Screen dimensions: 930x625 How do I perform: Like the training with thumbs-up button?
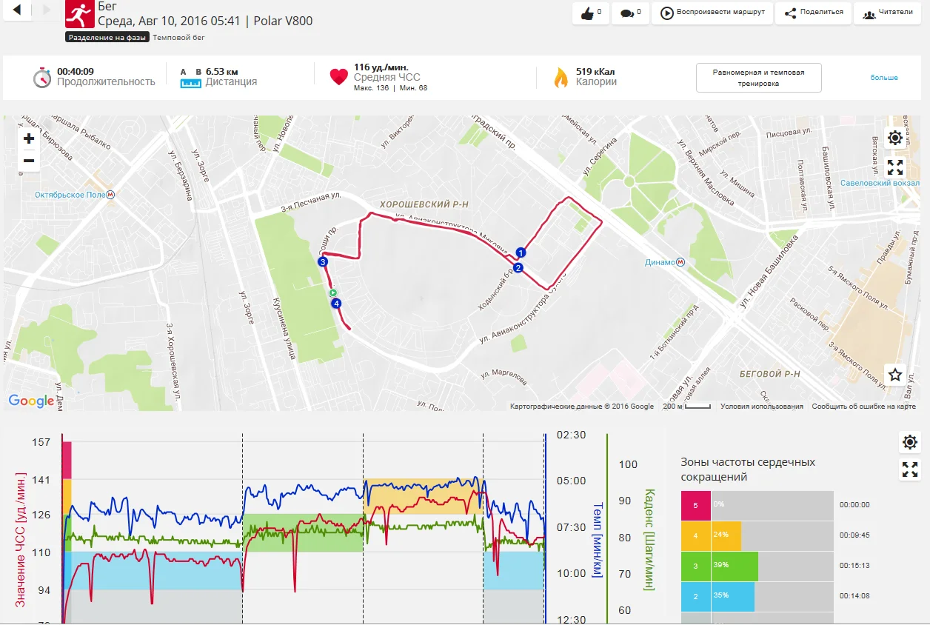pos(591,13)
